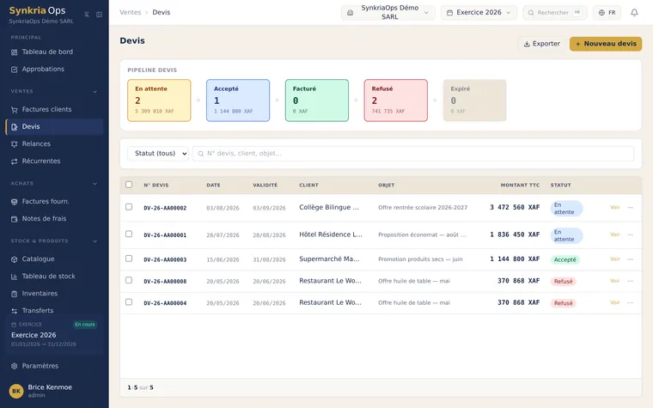The height and width of the screenshot is (408, 653).
Task: Open row menu for DV-26-AA00001
Action: point(630,234)
